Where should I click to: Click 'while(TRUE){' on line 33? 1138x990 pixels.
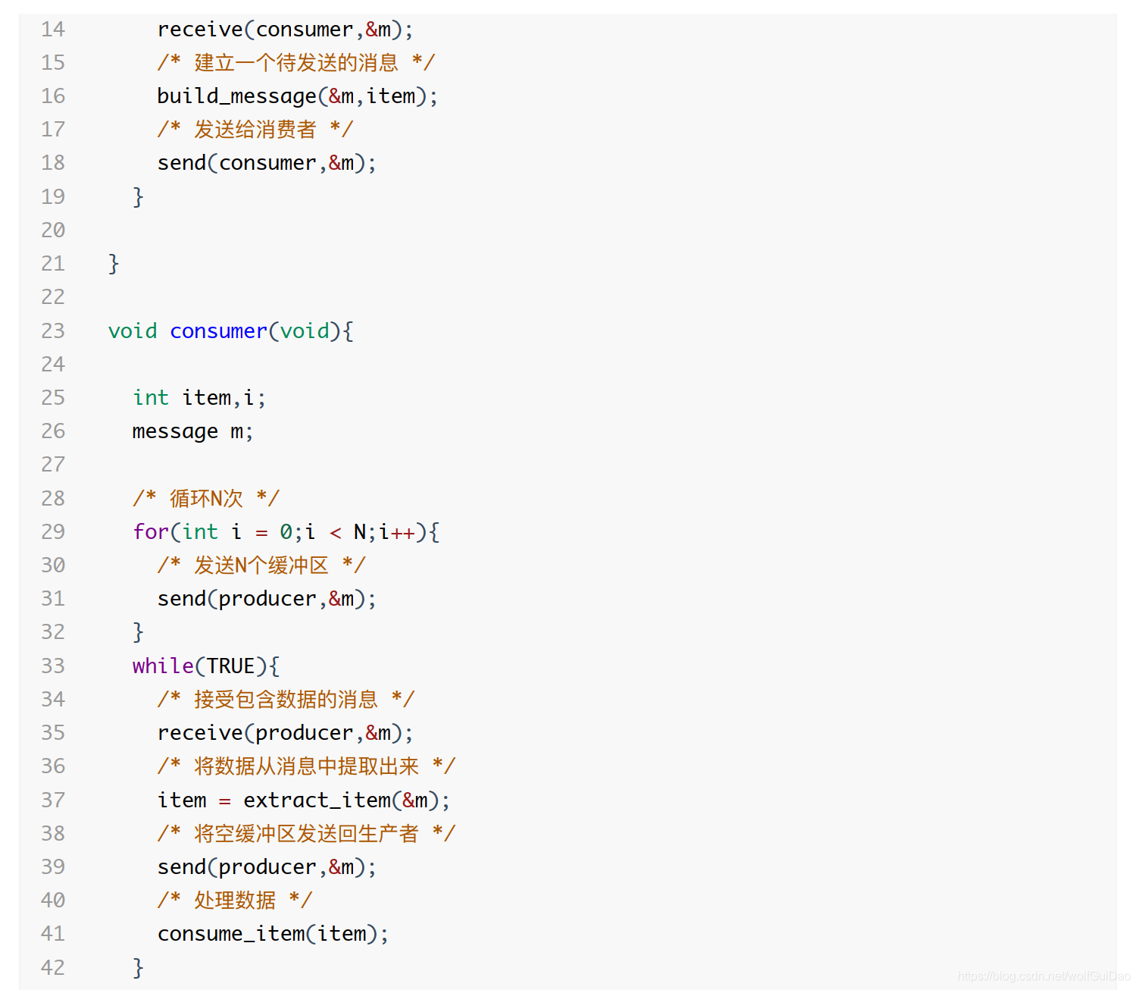(x=206, y=666)
